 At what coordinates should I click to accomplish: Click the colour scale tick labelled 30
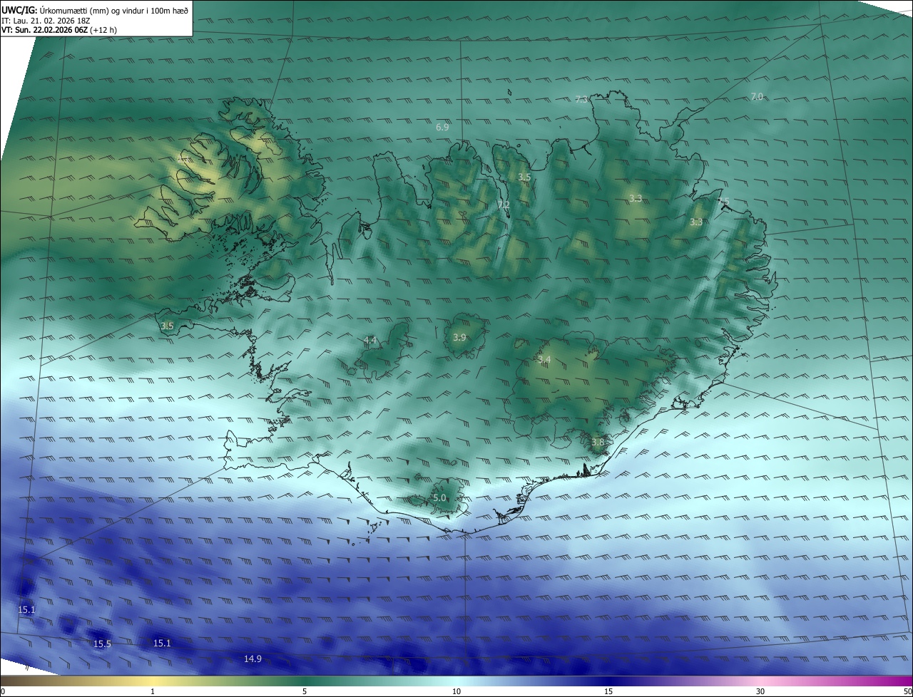click(760, 691)
